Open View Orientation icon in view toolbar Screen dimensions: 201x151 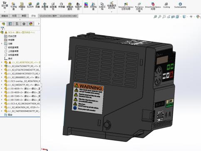[x=177, y=17]
